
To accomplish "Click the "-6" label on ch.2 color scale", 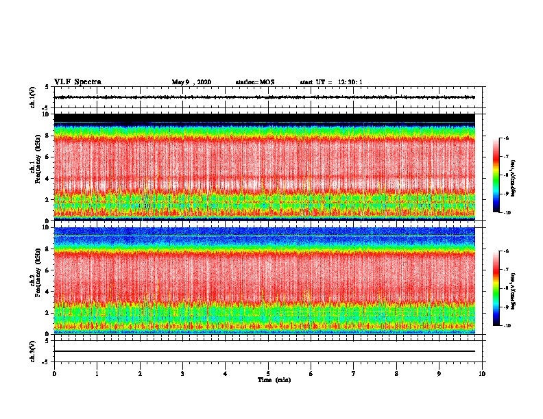I will (x=507, y=251).
